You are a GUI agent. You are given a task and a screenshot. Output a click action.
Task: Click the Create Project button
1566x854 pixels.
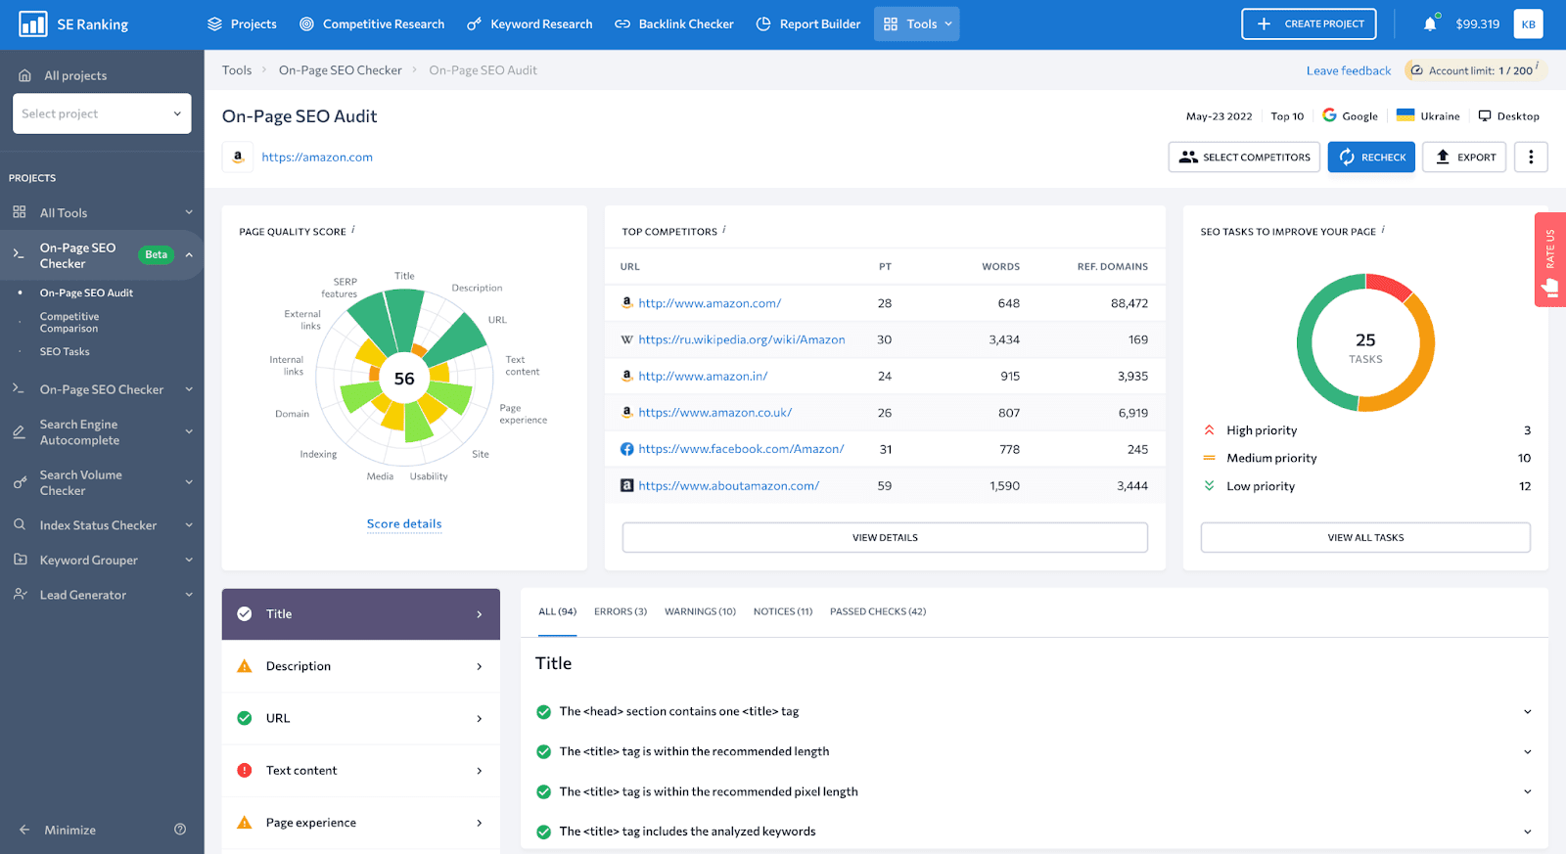coord(1309,23)
